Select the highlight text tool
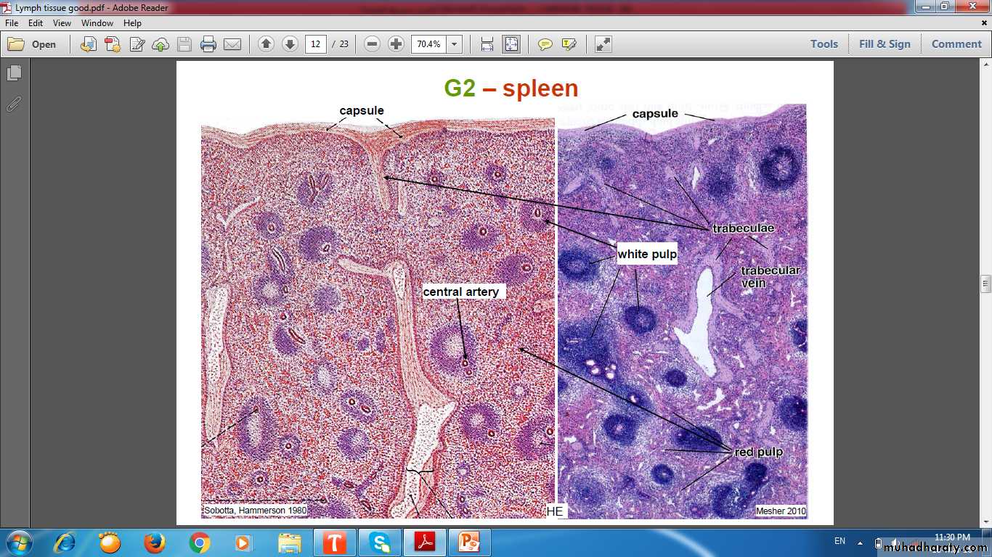This screenshot has width=992, height=557. [569, 44]
